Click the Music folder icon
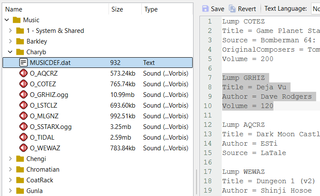320x196 pixels. (x=17, y=20)
